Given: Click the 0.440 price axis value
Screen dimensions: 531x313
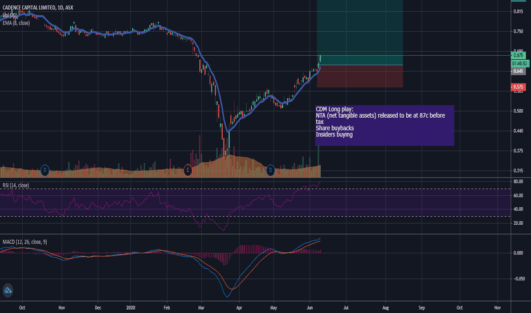Looking at the screenshot, I should coord(518,131).
